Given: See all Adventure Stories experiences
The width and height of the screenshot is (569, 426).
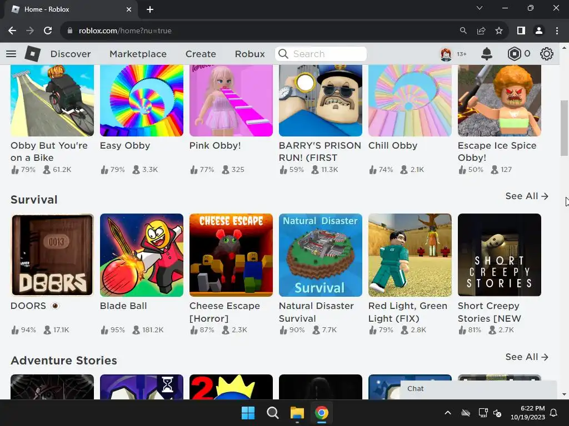Looking at the screenshot, I should [527, 357].
